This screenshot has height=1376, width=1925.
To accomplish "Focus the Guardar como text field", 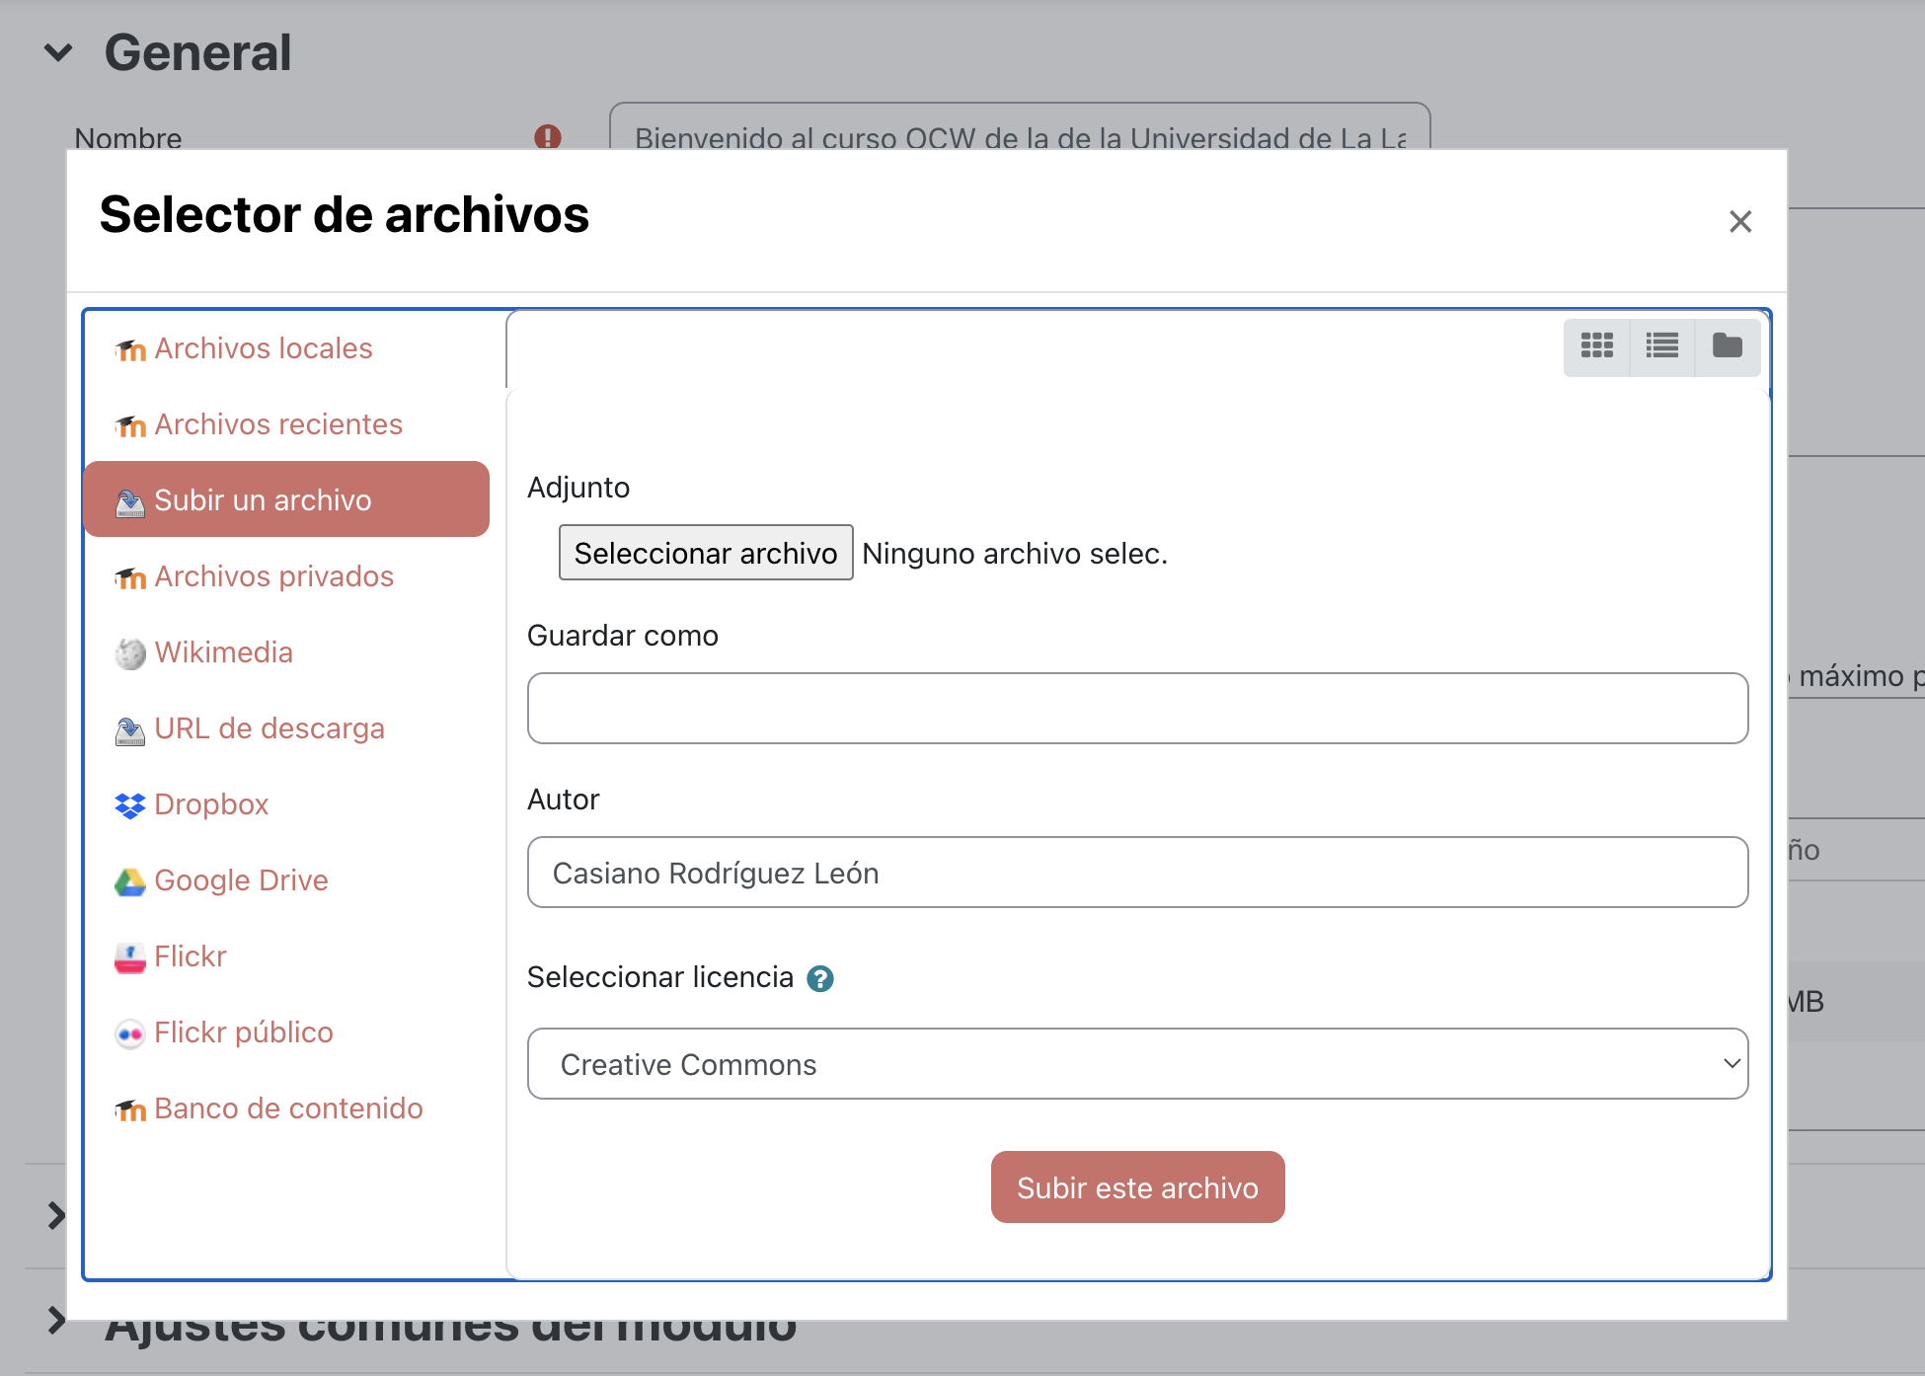I will click(1137, 708).
